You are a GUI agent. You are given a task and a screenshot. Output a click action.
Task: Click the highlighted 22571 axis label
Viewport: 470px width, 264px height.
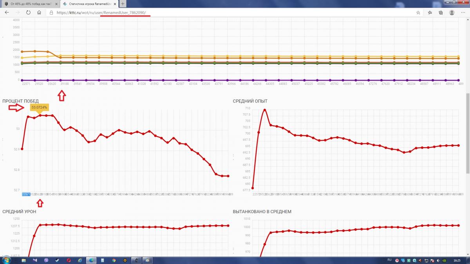(26, 194)
